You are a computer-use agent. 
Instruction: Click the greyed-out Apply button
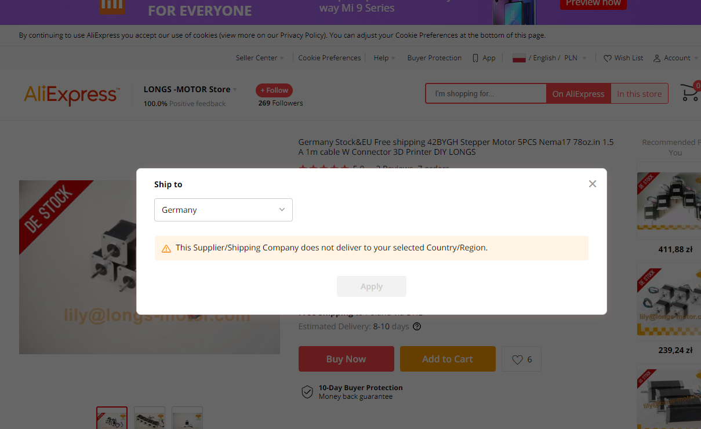372,286
